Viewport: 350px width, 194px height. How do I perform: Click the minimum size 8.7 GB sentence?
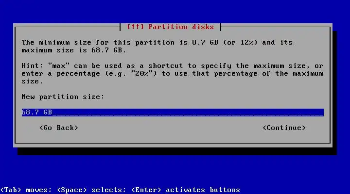157,47
